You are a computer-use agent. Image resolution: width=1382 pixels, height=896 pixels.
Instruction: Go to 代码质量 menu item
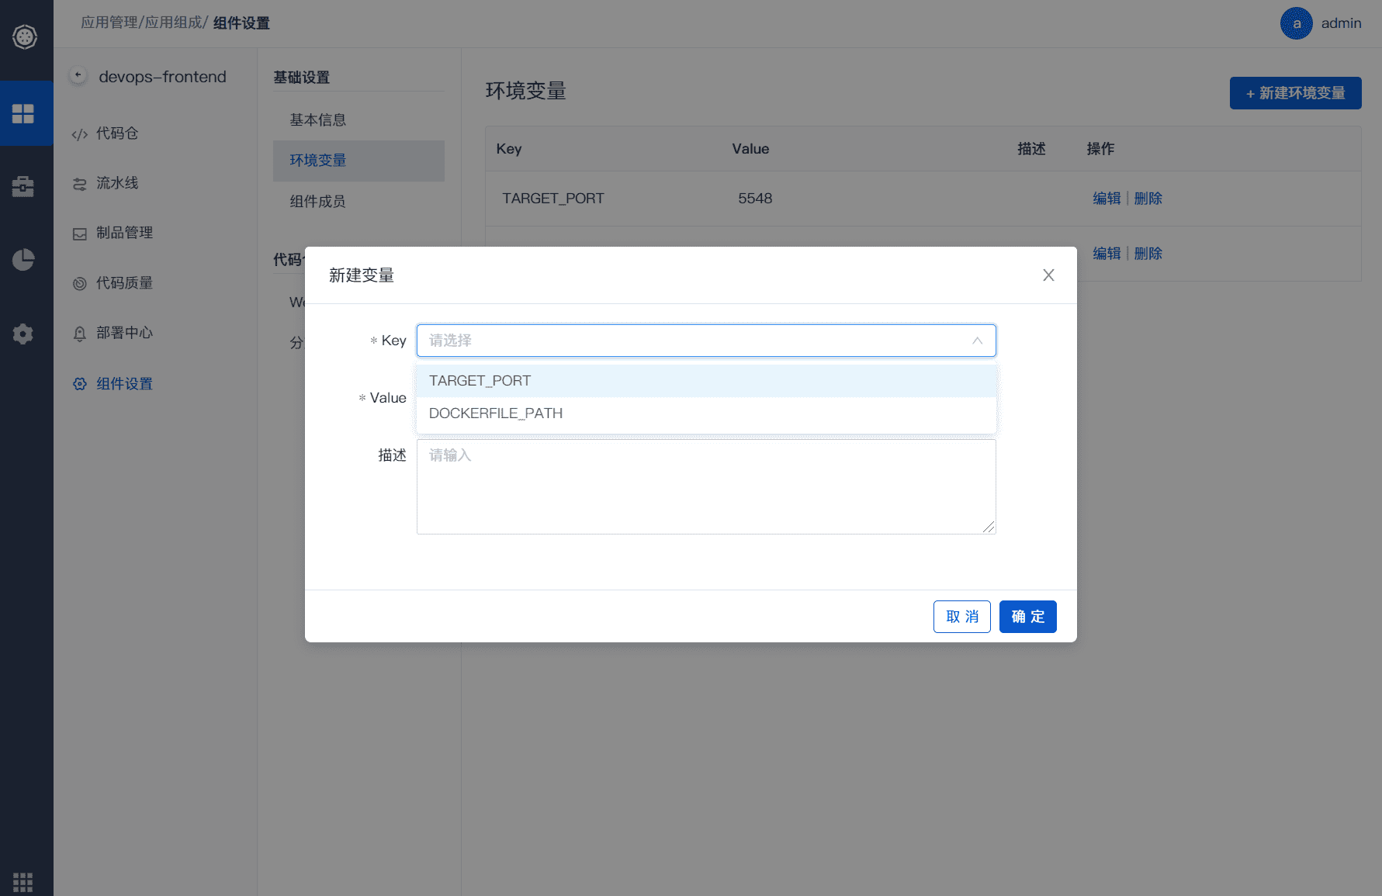tap(124, 283)
